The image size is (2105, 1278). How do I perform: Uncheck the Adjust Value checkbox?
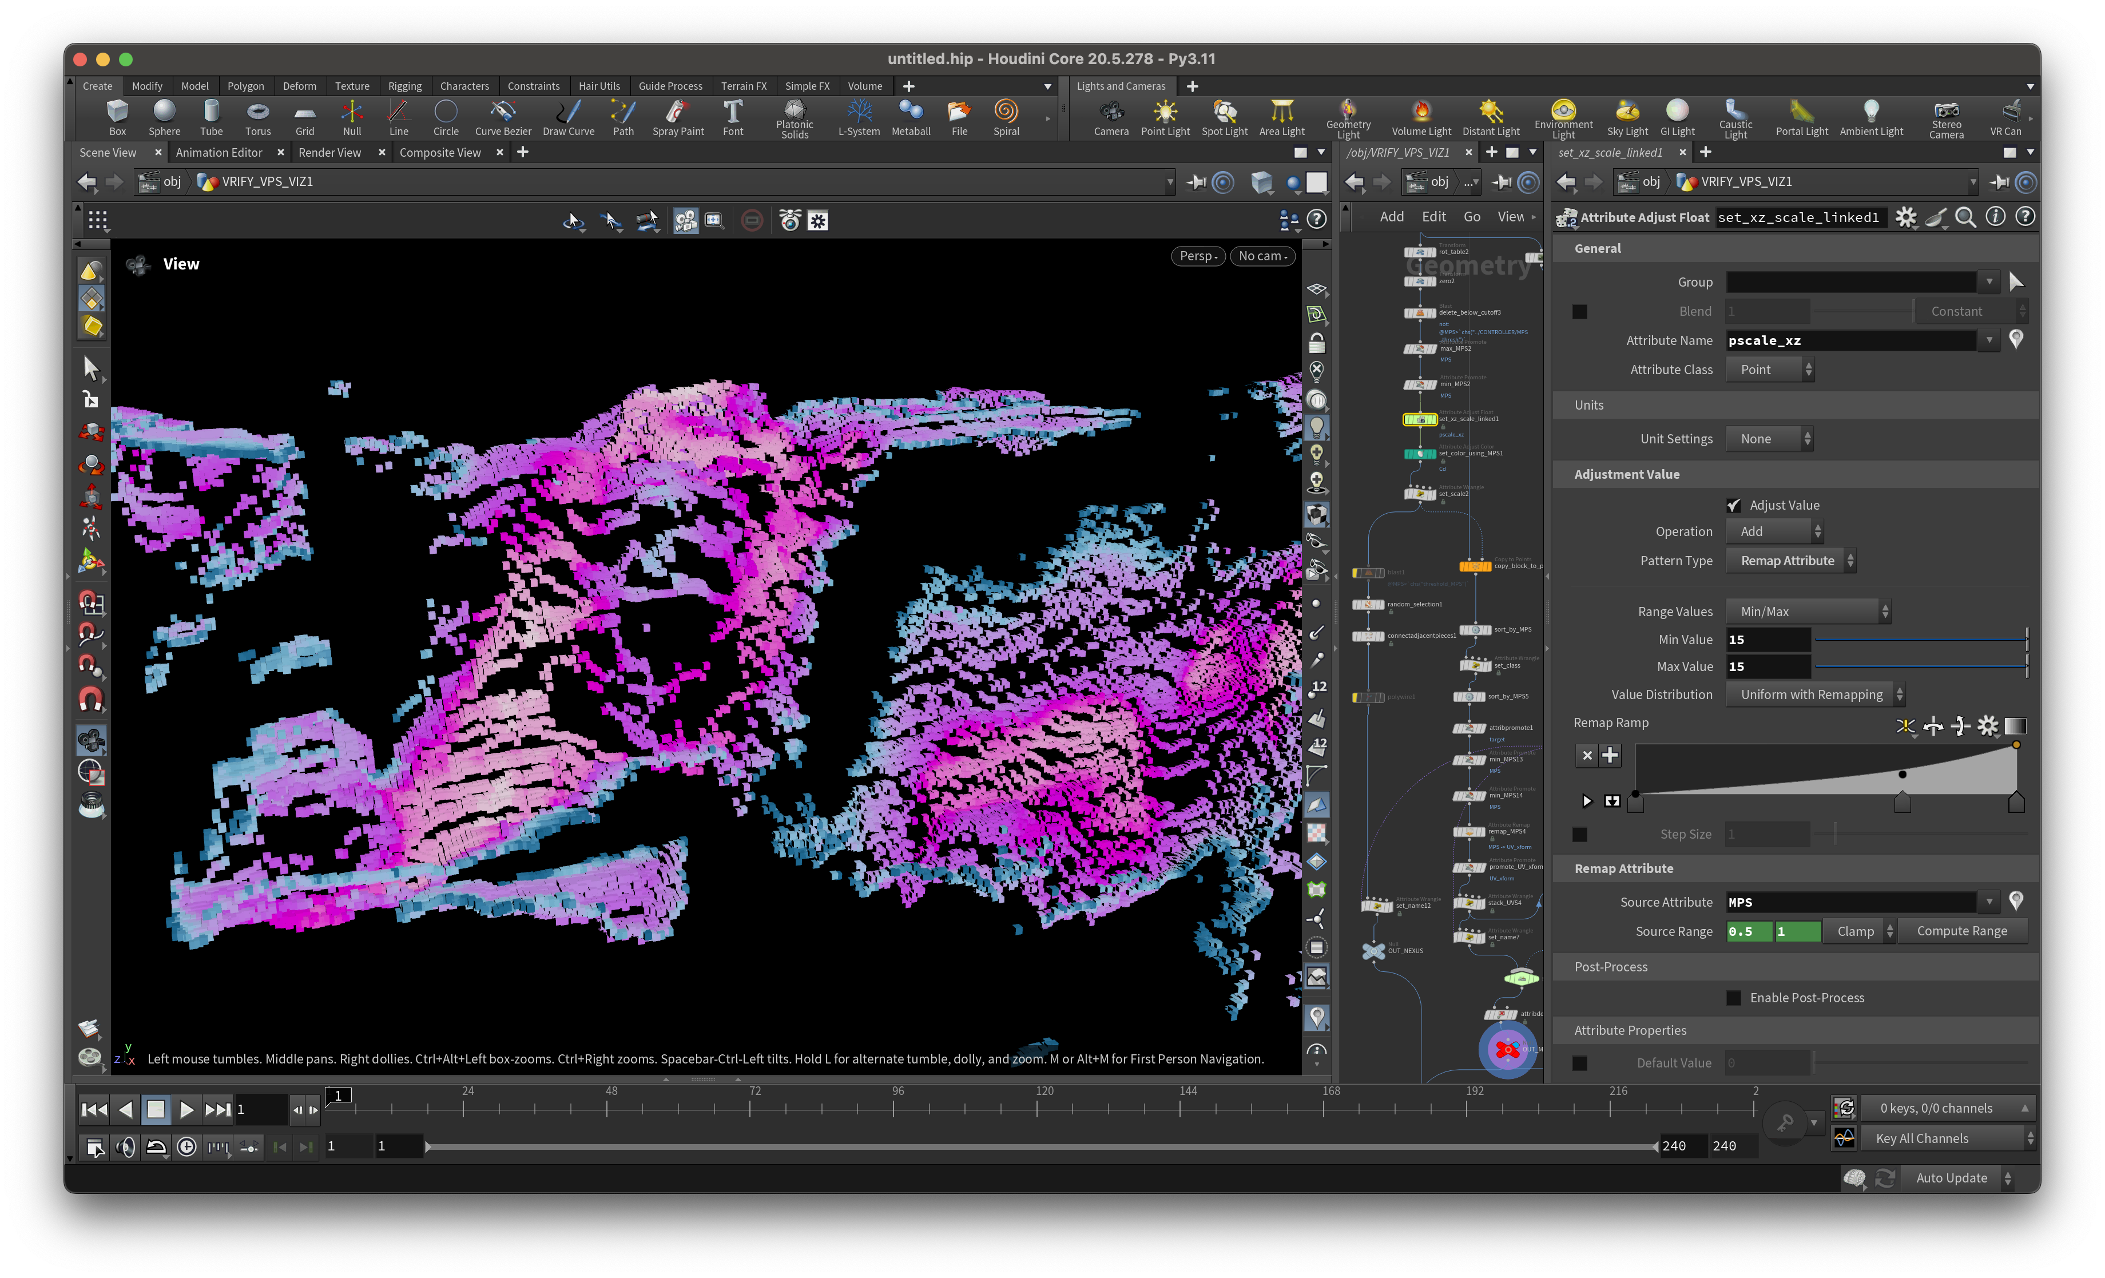coord(1734,505)
